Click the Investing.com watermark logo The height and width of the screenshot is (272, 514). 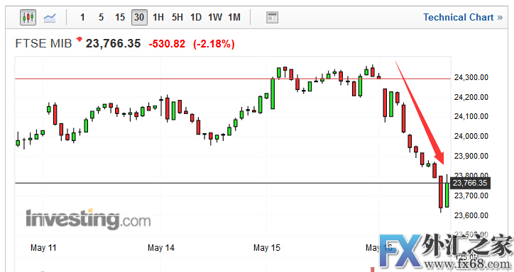coord(88,219)
